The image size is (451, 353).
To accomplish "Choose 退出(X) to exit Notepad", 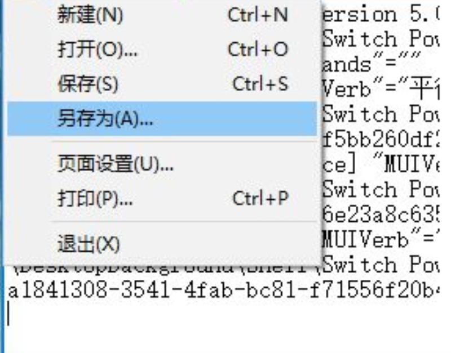I will pyautogui.click(x=162, y=244).
